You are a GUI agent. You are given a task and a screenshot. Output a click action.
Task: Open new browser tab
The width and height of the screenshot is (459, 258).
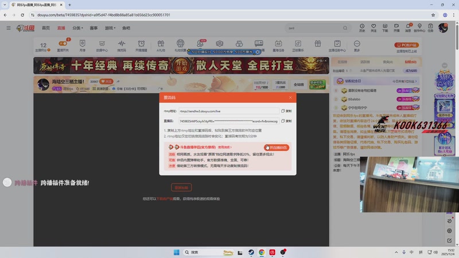pyautogui.click(x=69, y=5)
